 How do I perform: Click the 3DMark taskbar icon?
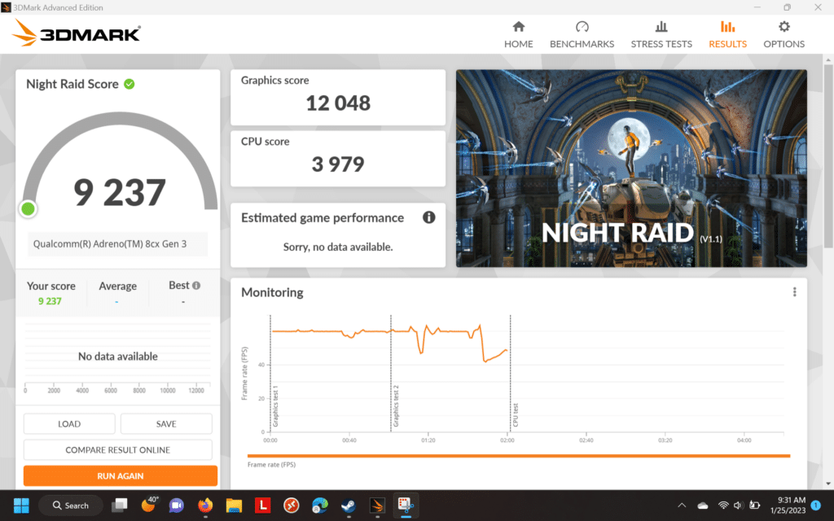[377, 505]
